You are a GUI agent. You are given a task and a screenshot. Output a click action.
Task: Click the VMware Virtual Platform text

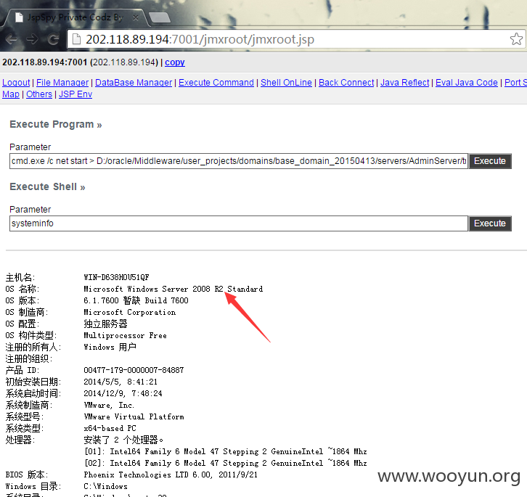pos(134,416)
